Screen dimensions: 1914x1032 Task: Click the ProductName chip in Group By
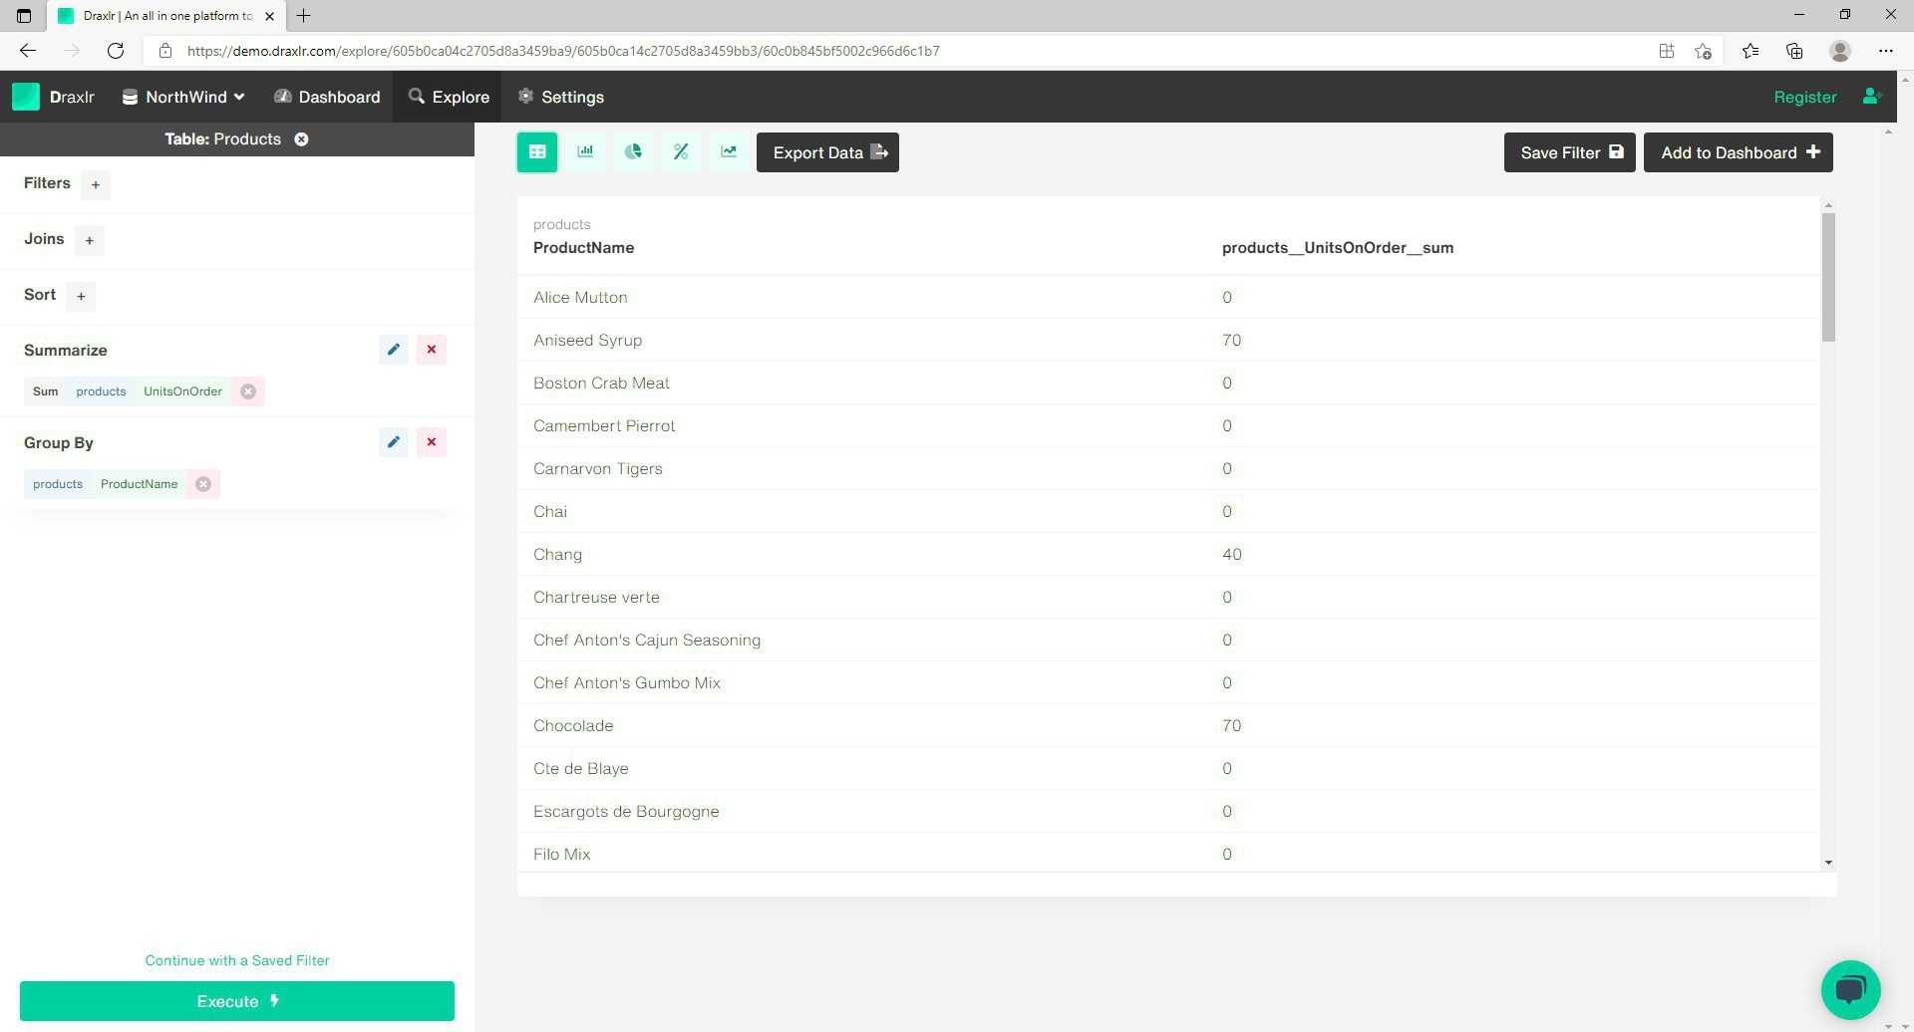tap(140, 484)
